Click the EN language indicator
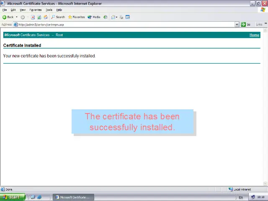 (x=241, y=197)
